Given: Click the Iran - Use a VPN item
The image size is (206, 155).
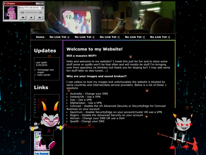Looking at the screenshot, I should coord(81,100).
